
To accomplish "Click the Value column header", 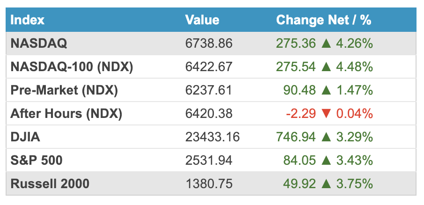I will point(202,20).
